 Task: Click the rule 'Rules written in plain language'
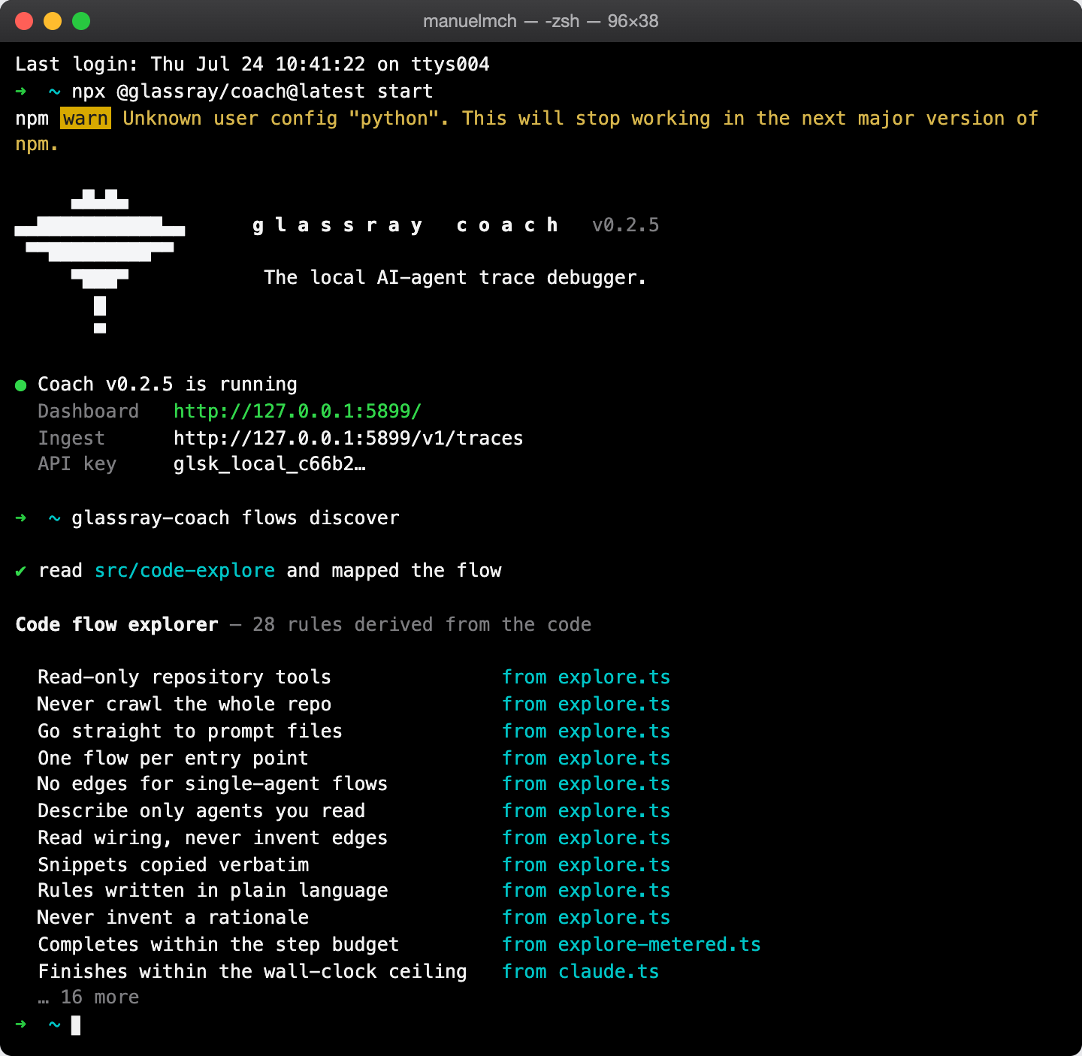[213, 890]
